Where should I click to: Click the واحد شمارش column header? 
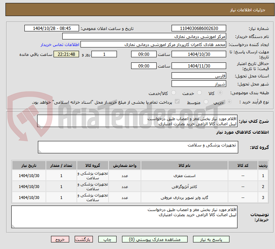point(125,165)
